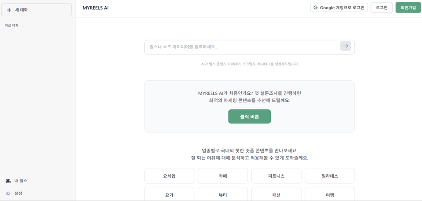422x201 pixels.
Task: Pick the 요가 category
Action: pyautogui.click(x=169, y=194)
